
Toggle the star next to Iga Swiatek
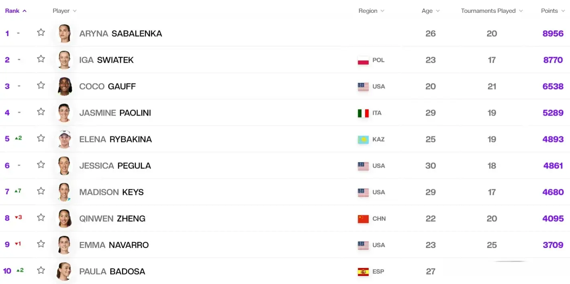[41, 59]
